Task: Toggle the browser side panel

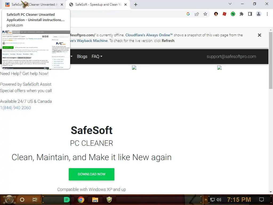Action: pos(250,14)
